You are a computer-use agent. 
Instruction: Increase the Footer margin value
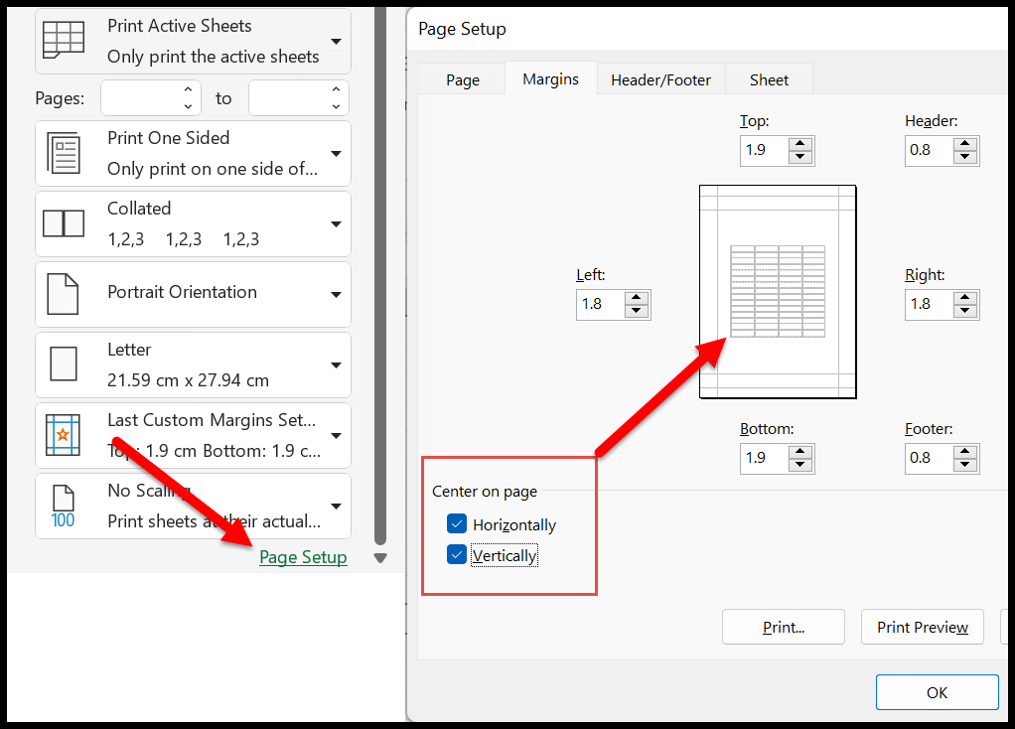click(965, 452)
